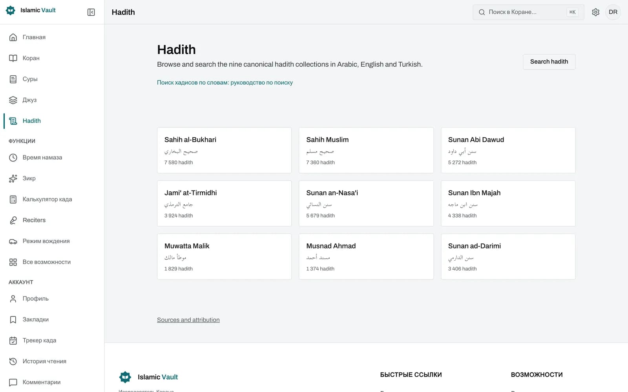Collapse the sidebar with the panel icon
628x392 pixels.
coord(91,12)
